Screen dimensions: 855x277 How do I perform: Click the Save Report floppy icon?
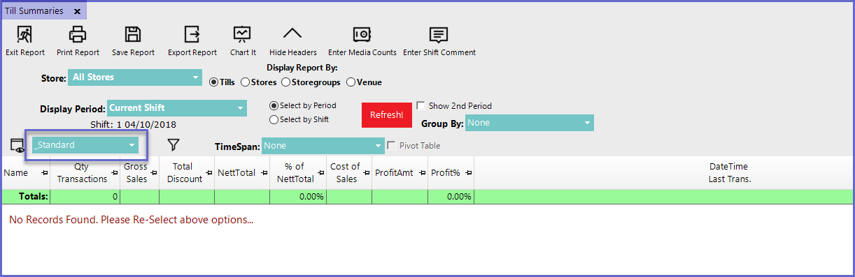[x=133, y=34]
